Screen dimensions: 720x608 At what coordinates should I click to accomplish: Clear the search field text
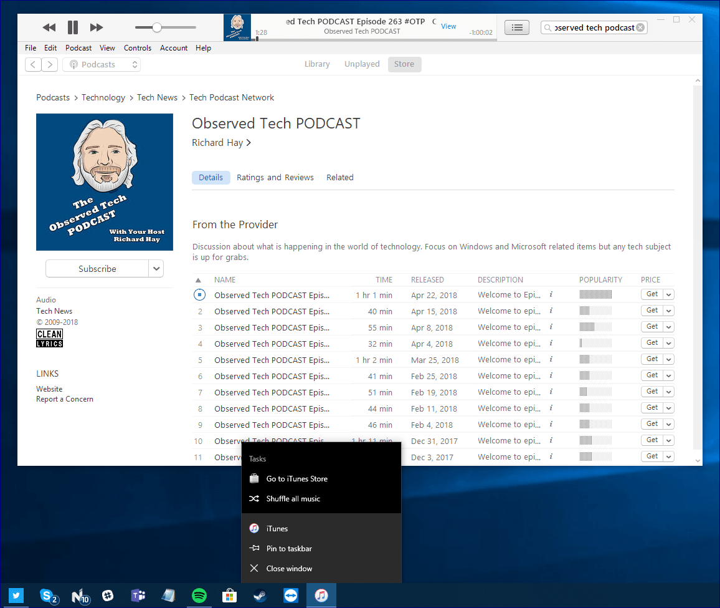[640, 27]
